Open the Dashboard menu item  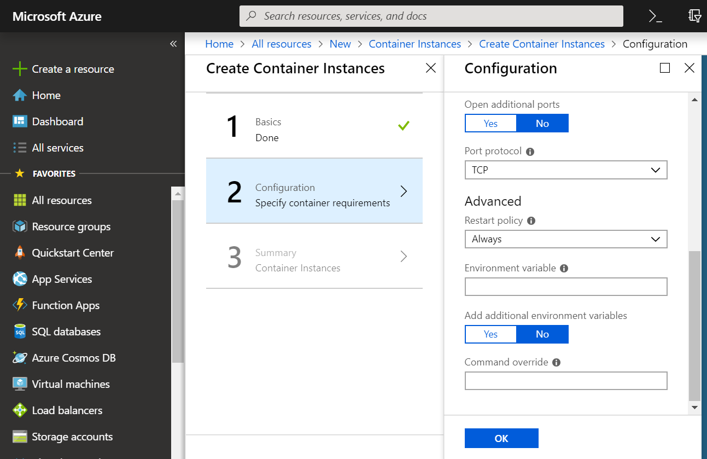[57, 121]
